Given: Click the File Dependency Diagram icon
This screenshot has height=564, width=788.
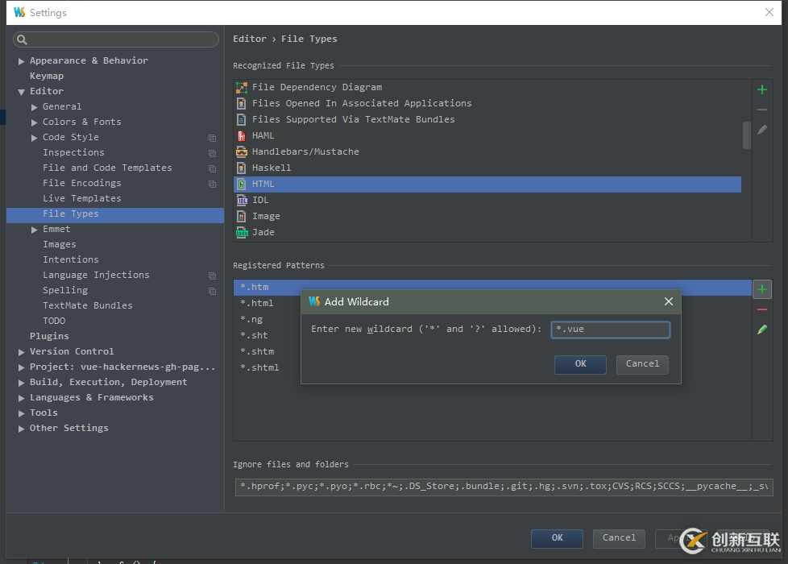Looking at the screenshot, I should coord(242,88).
